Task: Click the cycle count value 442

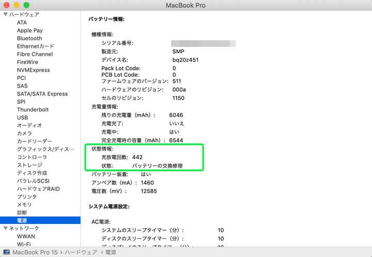Action: tap(137, 157)
